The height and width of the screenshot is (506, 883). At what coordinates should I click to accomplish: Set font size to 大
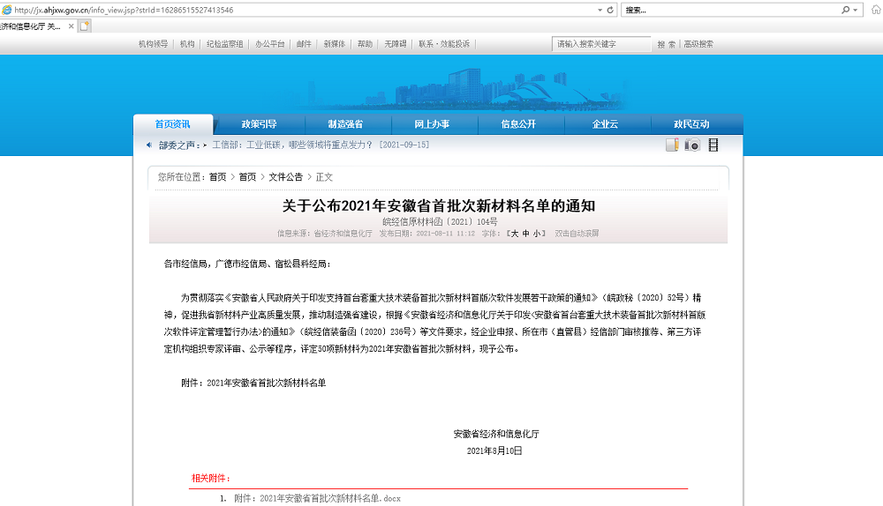click(x=513, y=234)
